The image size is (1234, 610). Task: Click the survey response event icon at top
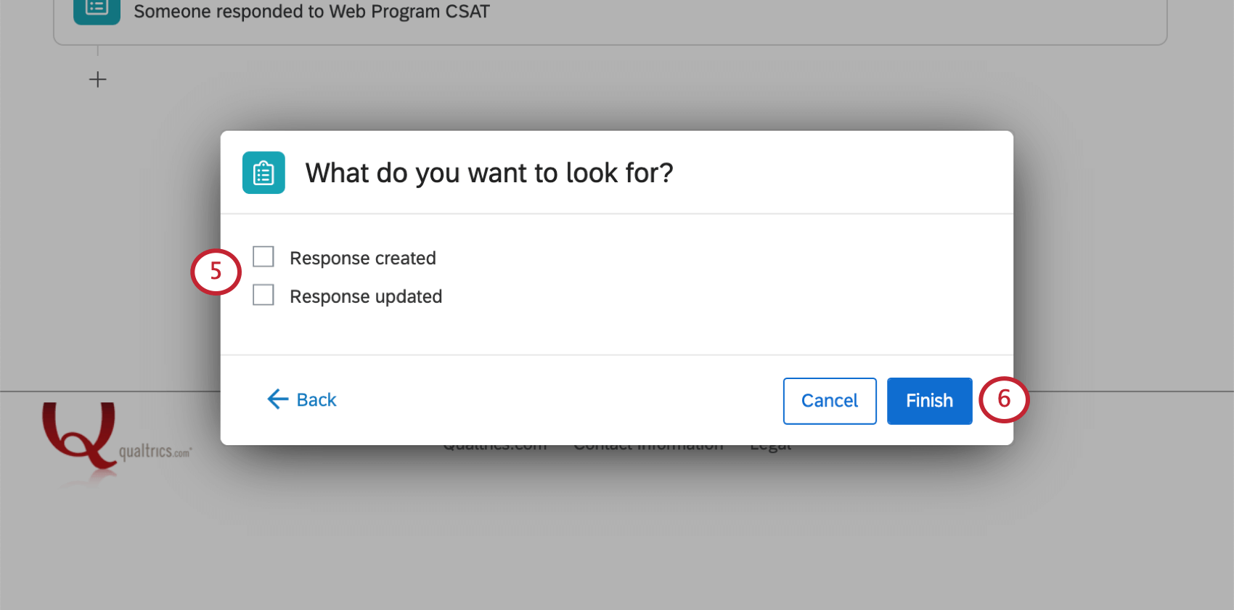97,10
